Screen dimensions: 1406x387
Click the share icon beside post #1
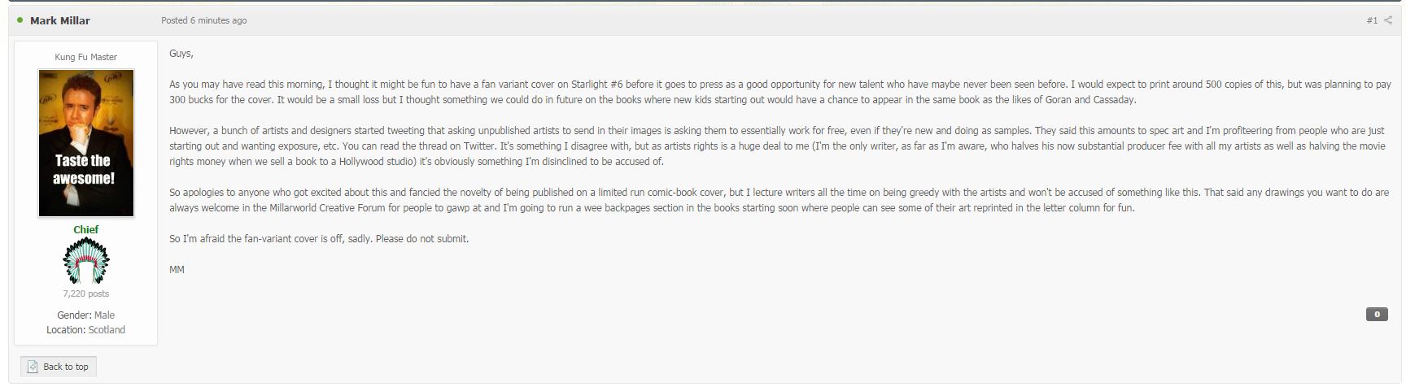tap(1388, 20)
